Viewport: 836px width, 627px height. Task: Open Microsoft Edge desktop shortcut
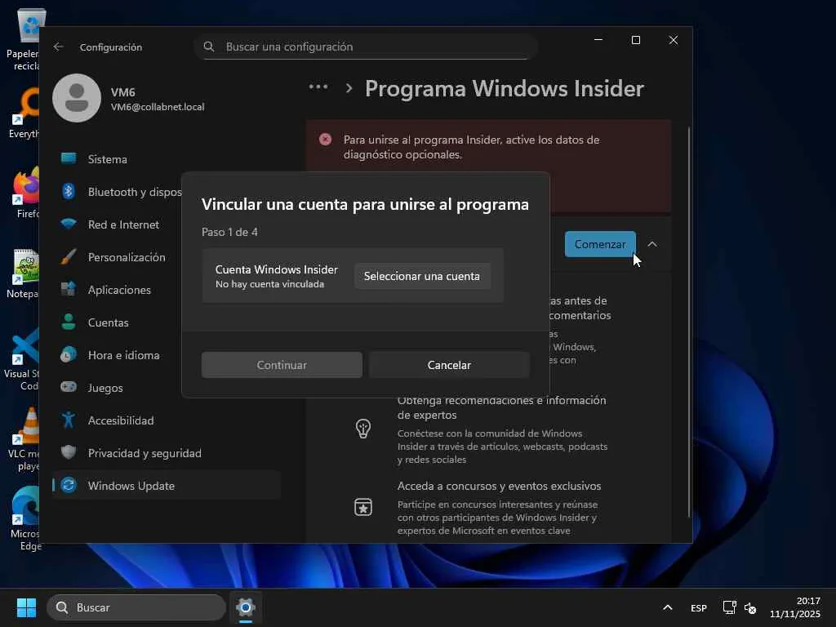pos(26,518)
